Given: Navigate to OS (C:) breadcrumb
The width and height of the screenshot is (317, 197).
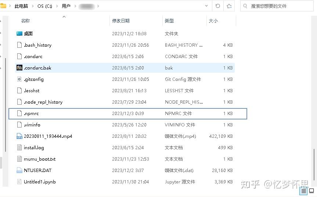Looking at the screenshot, I should click(45, 6).
